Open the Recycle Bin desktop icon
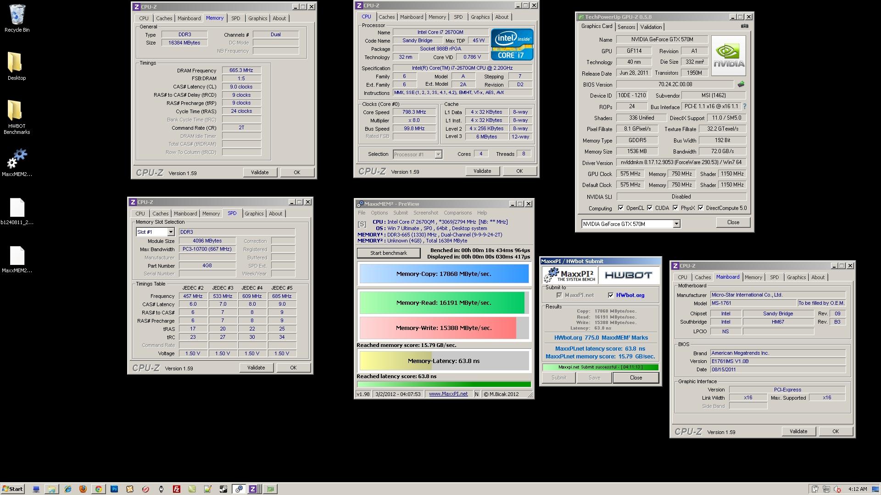Image resolution: width=881 pixels, height=495 pixels. click(17, 18)
